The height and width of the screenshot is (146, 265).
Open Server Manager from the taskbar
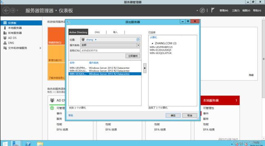(x=15, y=144)
